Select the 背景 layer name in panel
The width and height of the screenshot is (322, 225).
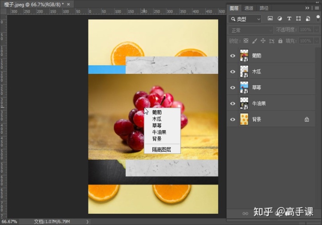coord(257,119)
